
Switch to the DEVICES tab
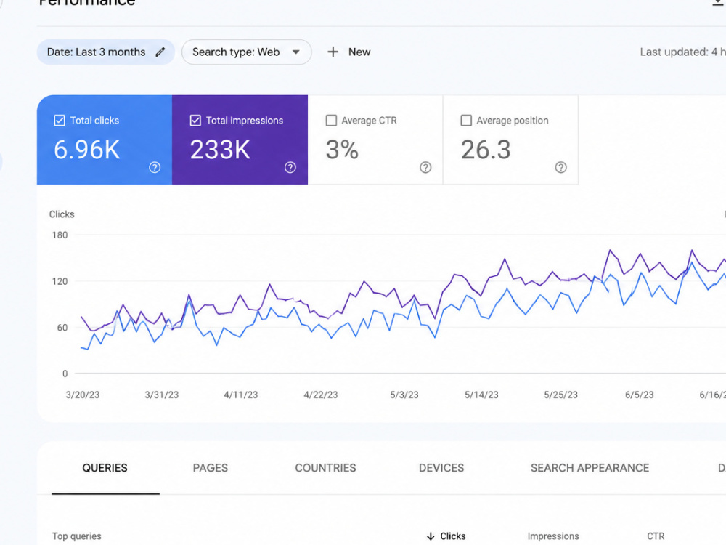441,468
